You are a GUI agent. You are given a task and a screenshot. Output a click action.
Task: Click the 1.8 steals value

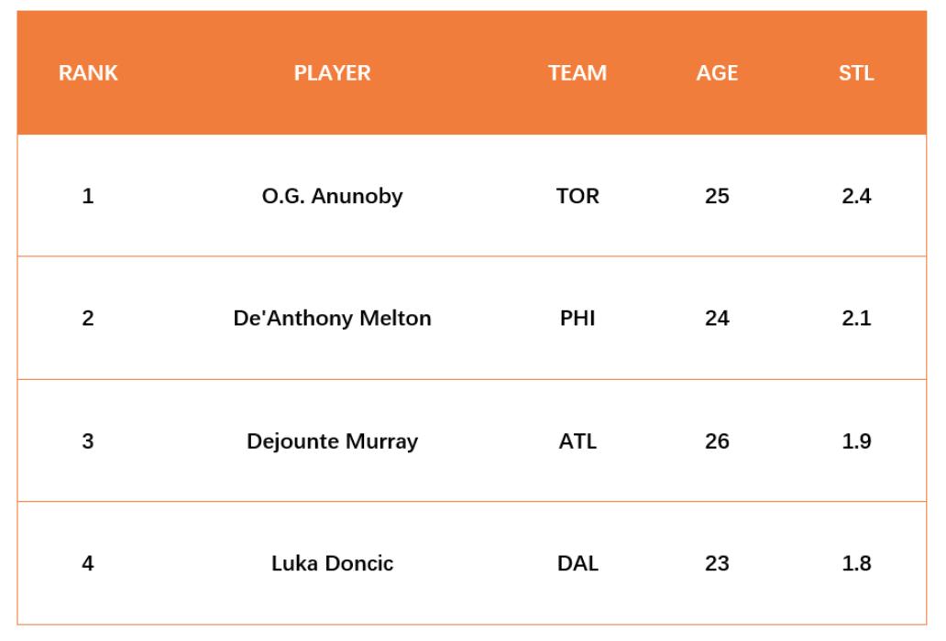[856, 563]
